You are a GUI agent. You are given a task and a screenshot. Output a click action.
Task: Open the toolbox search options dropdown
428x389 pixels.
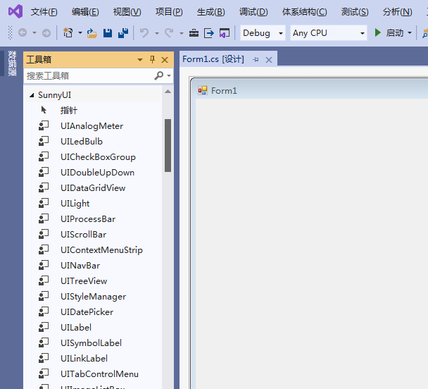(169, 75)
